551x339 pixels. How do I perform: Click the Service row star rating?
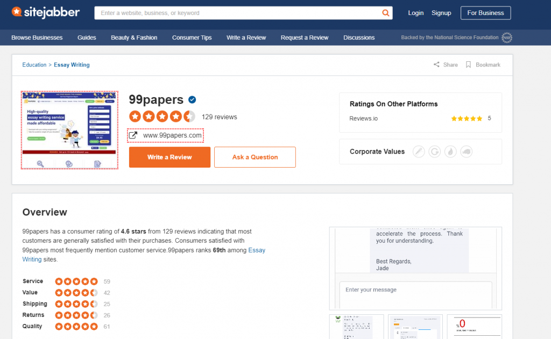point(76,282)
